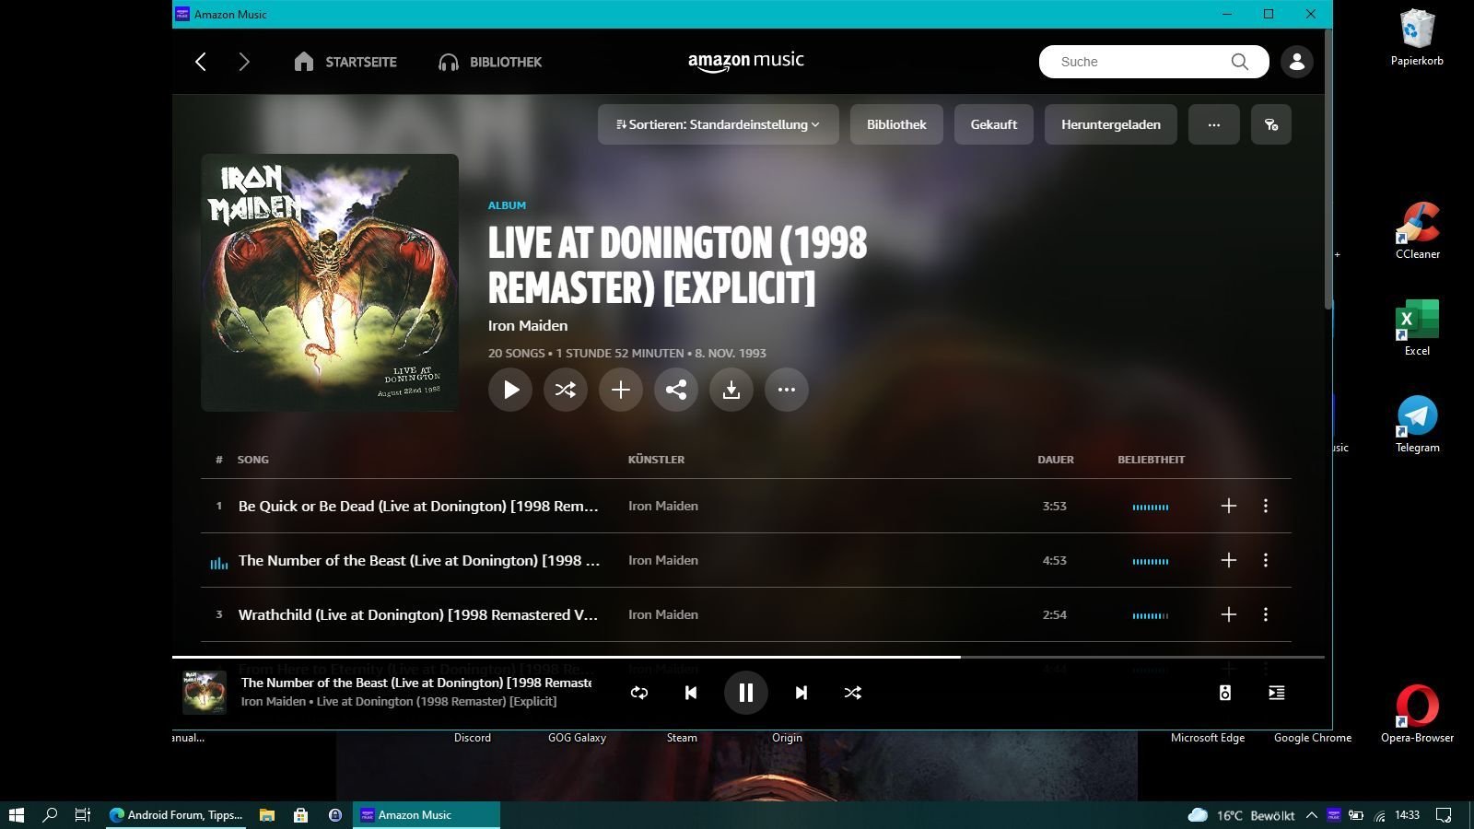Seek in the playback progress bar
Image resolution: width=1474 pixels, height=829 pixels.
(x=748, y=657)
